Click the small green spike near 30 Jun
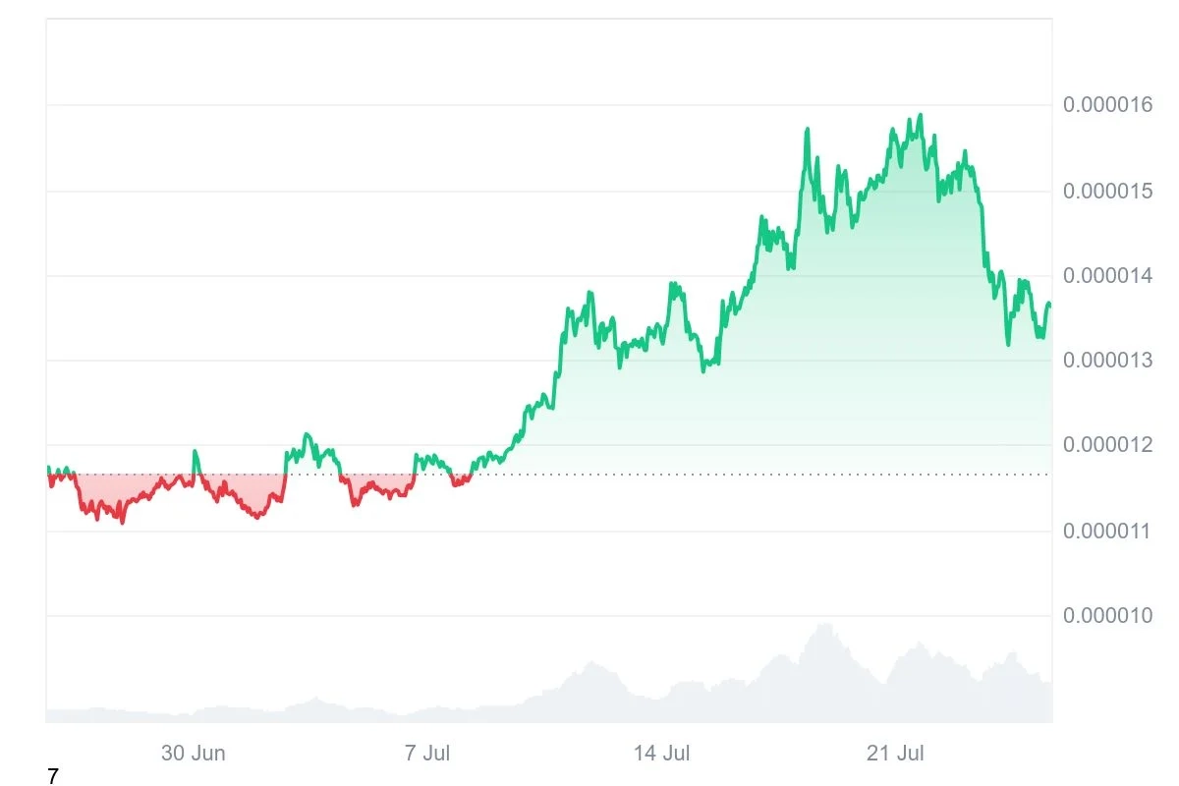Viewport: 1179px width, 786px height. tap(194, 452)
